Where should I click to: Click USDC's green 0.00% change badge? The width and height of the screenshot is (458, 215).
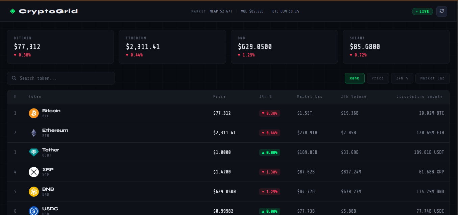click(270, 211)
